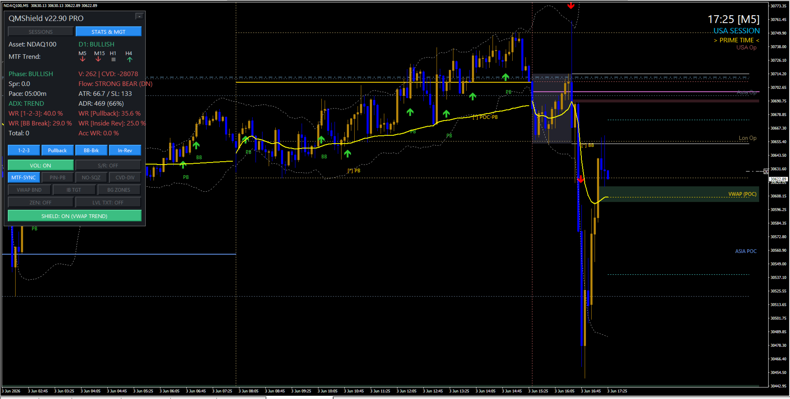Click the ASIA POC level label
790x399 pixels.
pyautogui.click(x=746, y=251)
